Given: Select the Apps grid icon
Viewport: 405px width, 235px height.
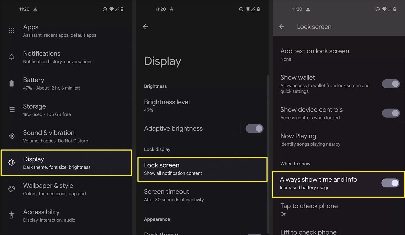Looking at the screenshot, I should (11, 30).
